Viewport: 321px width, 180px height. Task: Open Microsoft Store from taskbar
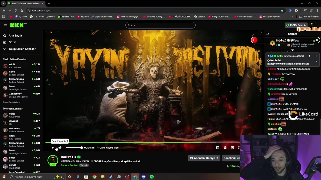tap(86, 177)
